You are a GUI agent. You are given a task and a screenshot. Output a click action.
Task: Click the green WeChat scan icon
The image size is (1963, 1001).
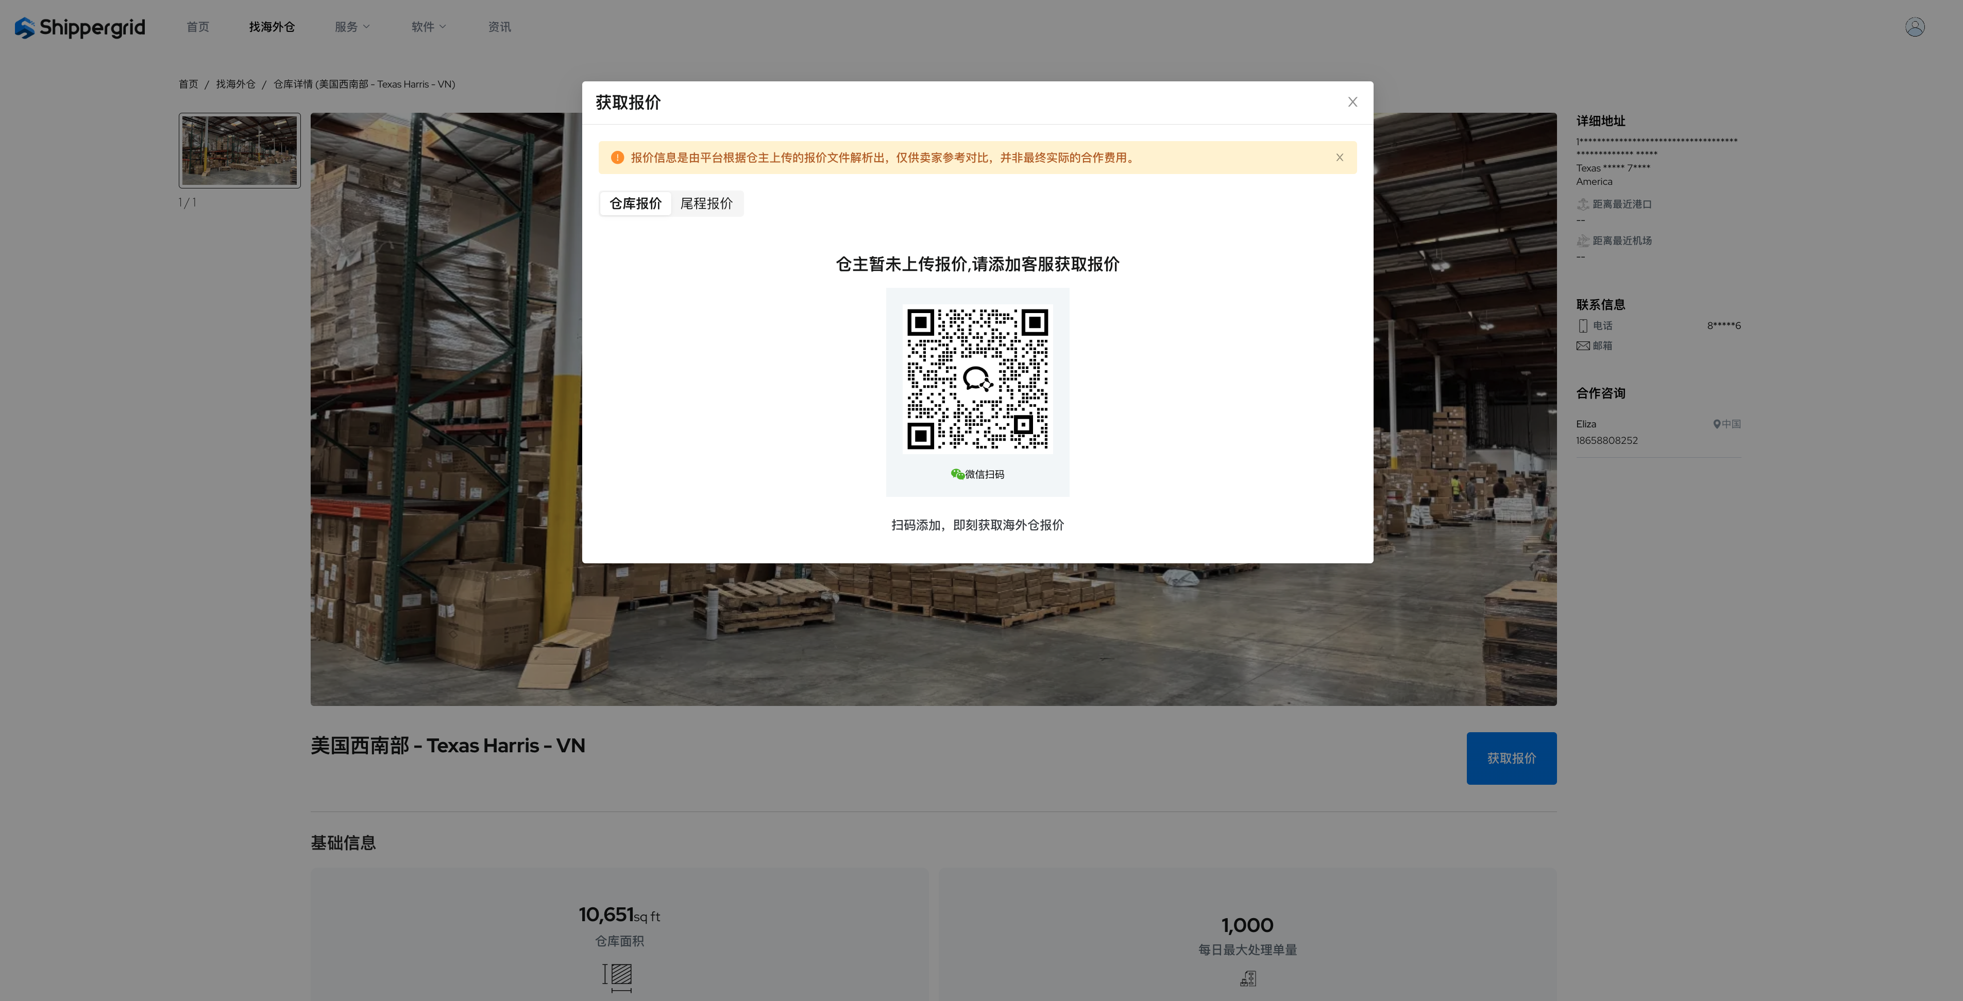[957, 474]
